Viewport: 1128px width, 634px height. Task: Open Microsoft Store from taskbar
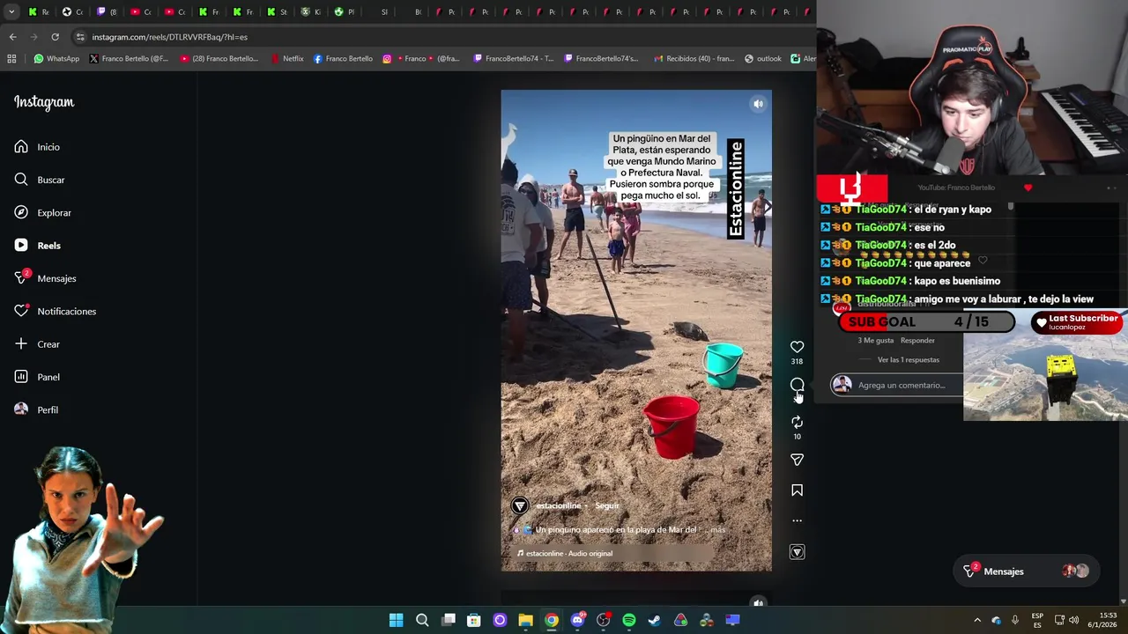[474, 620]
